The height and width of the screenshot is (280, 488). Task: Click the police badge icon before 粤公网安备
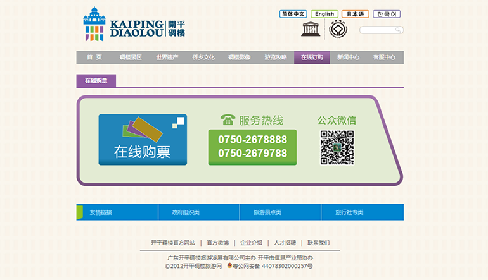tap(229, 265)
